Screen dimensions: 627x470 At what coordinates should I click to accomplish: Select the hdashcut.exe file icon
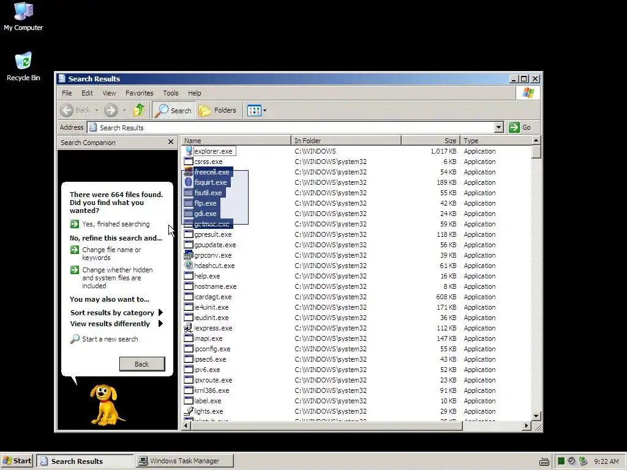tap(189, 266)
